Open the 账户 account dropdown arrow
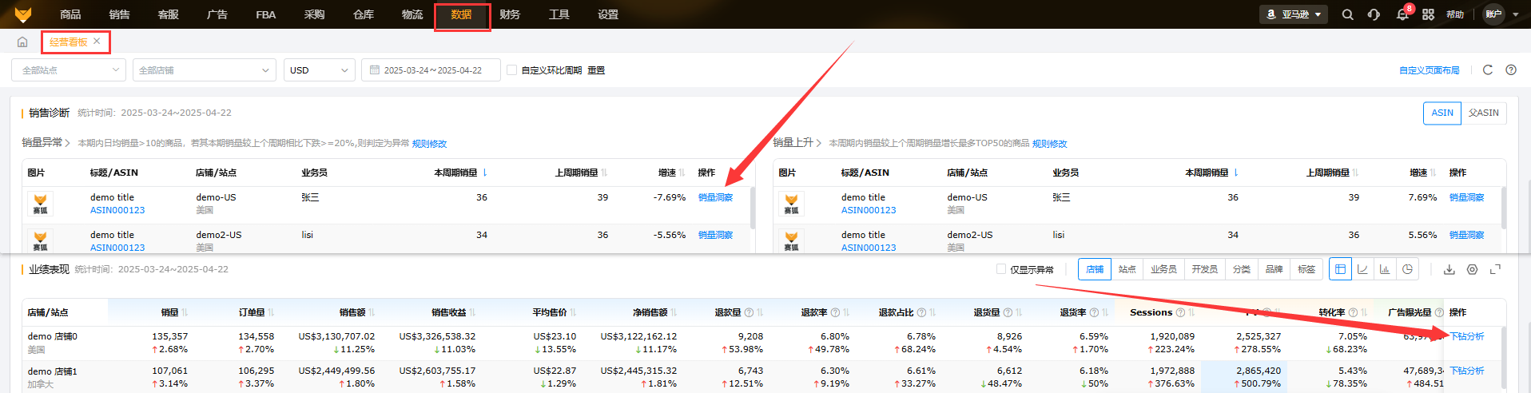Screen dimensions: 1531x393 coord(1516,14)
